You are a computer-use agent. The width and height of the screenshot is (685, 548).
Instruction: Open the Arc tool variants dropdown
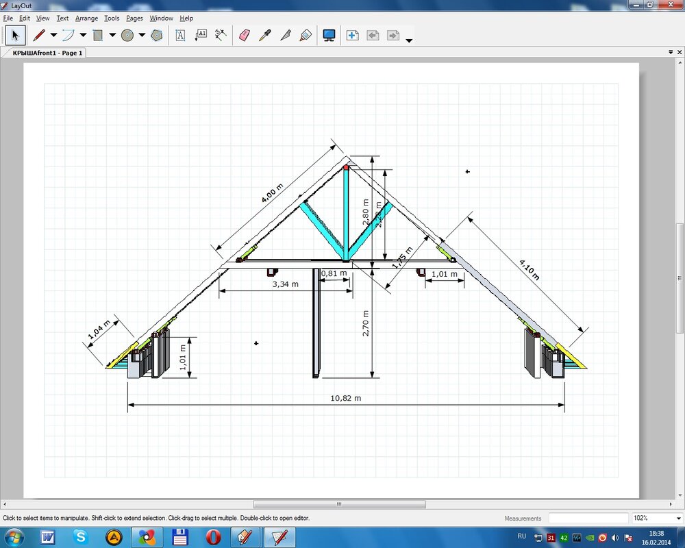click(x=83, y=36)
